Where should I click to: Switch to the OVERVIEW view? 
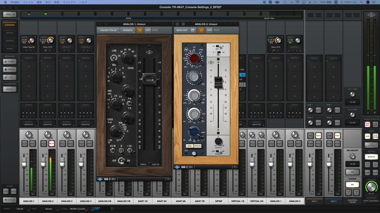(9, 25)
